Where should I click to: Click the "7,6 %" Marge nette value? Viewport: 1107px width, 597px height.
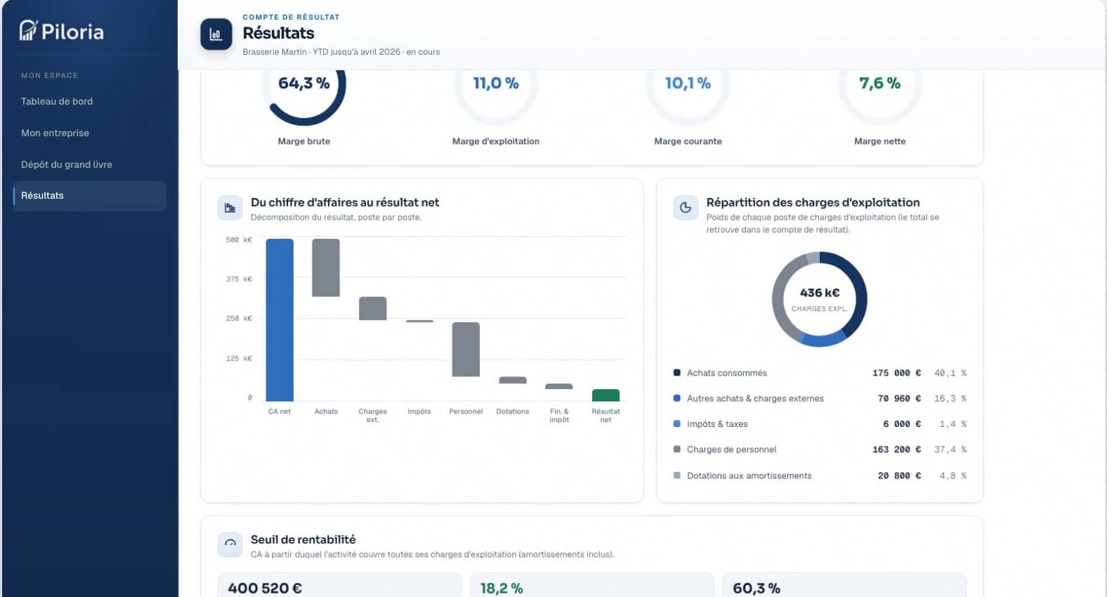click(880, 83)
